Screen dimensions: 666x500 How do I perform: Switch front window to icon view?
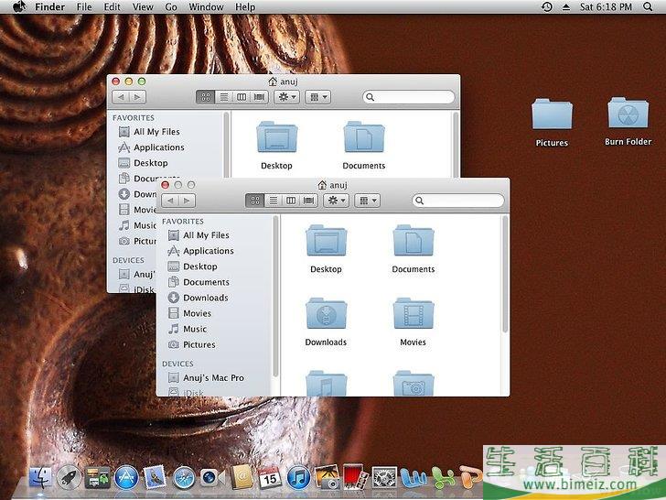click(255, 201)
